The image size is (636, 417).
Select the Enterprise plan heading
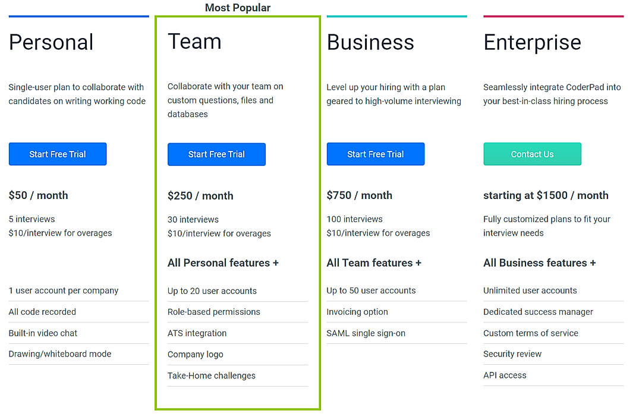[x=532, y=42]
